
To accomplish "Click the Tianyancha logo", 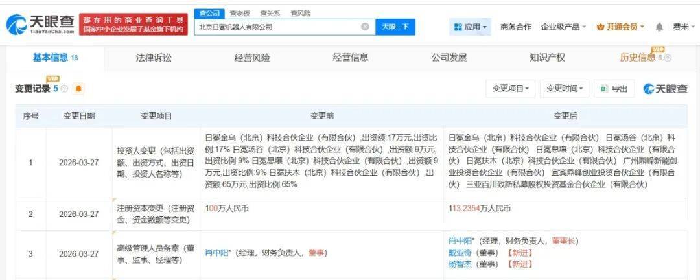I will point(40,24).
